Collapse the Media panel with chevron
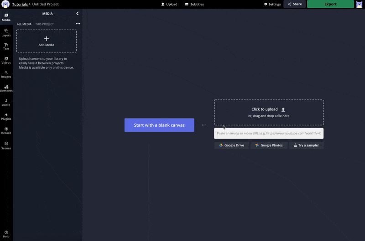Viewport: 365px width, 241px height. pyautogui.click(x=77, y=14)
